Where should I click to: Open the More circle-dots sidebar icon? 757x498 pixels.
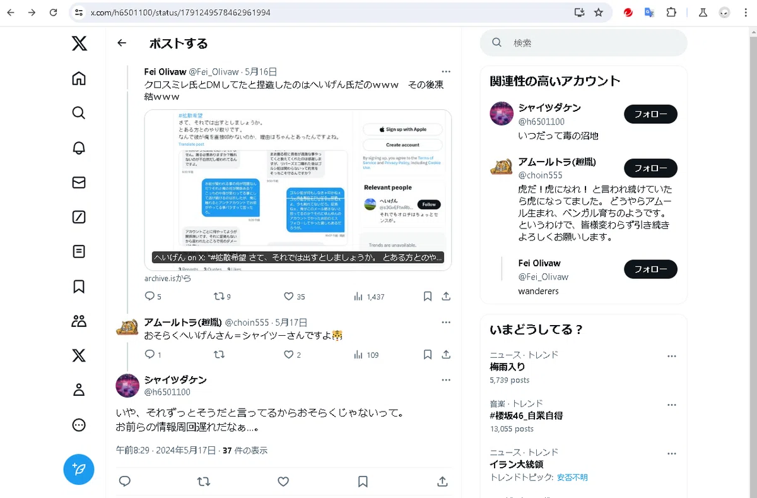tap(79, 425)
